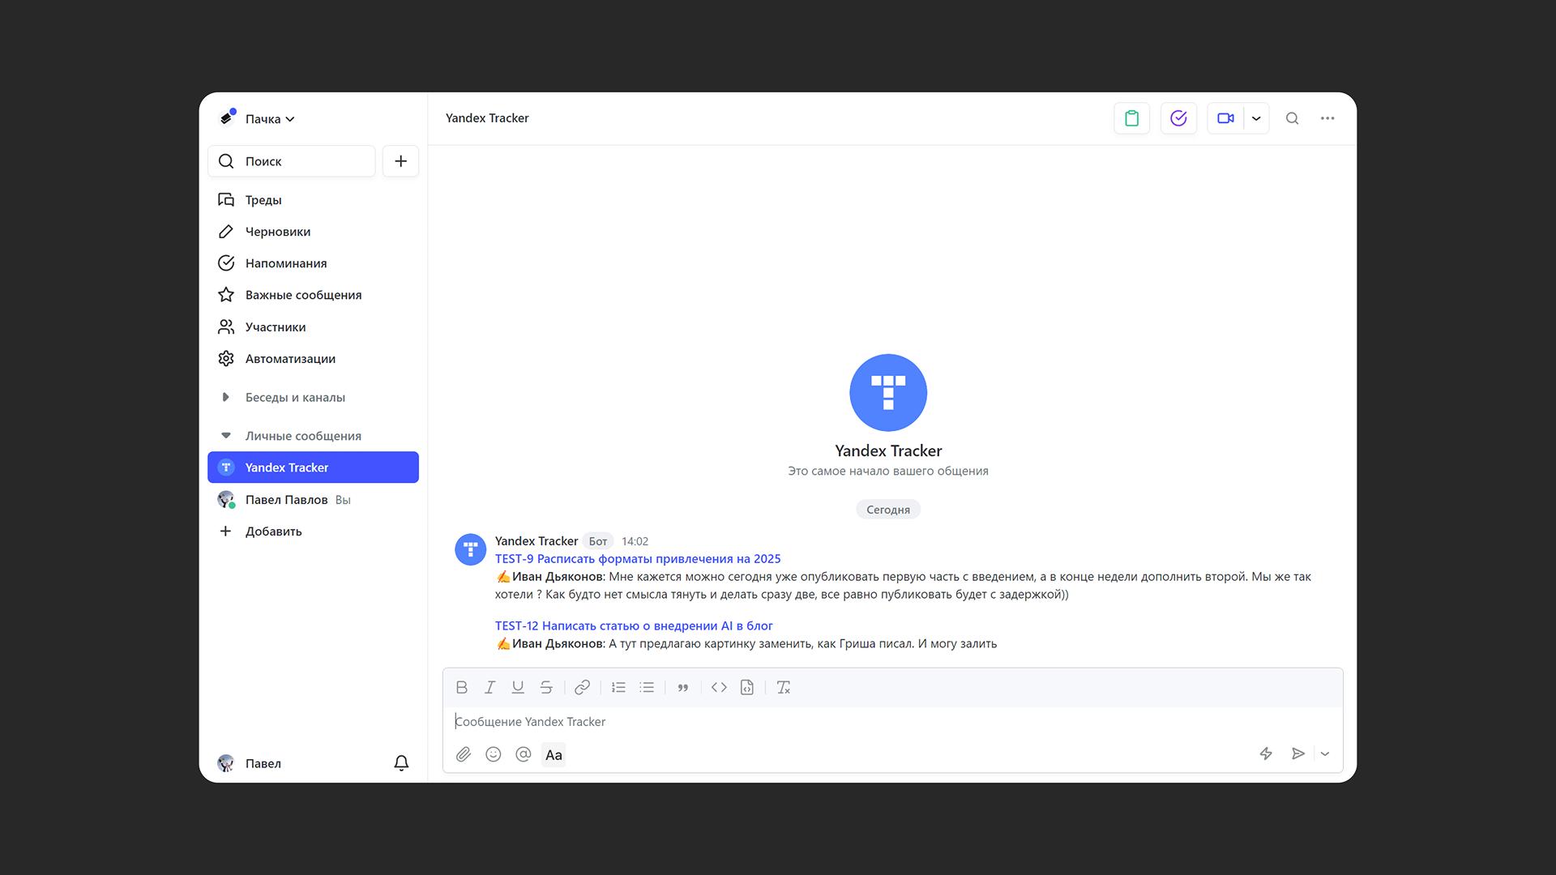Open the green clipboard icon in header
The image size is (1556, 875).
click(x=1131, y=118)
